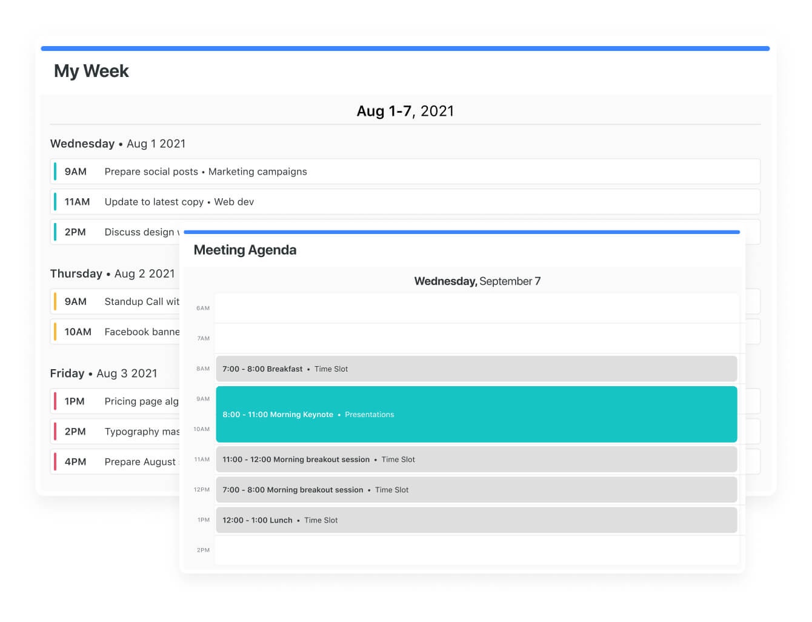Open the 1PM "Pricing page" task

(x=115, y=401)
